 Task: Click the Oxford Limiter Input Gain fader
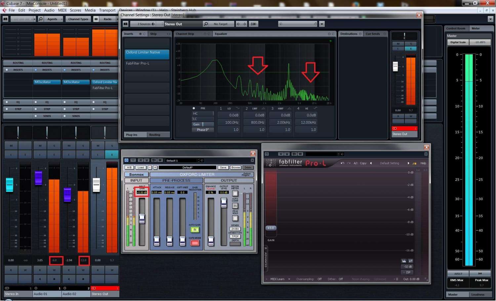142,219
